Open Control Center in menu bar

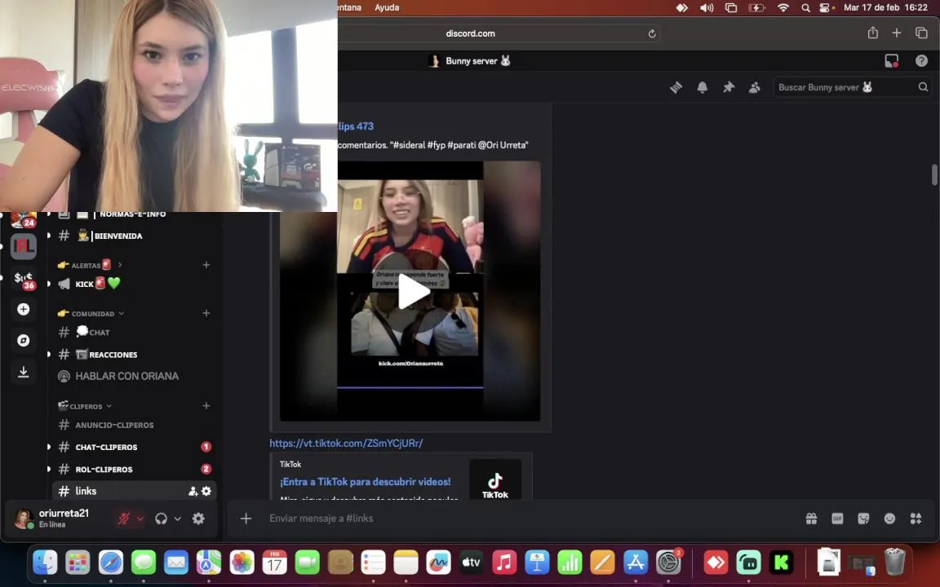pos(826,8)
